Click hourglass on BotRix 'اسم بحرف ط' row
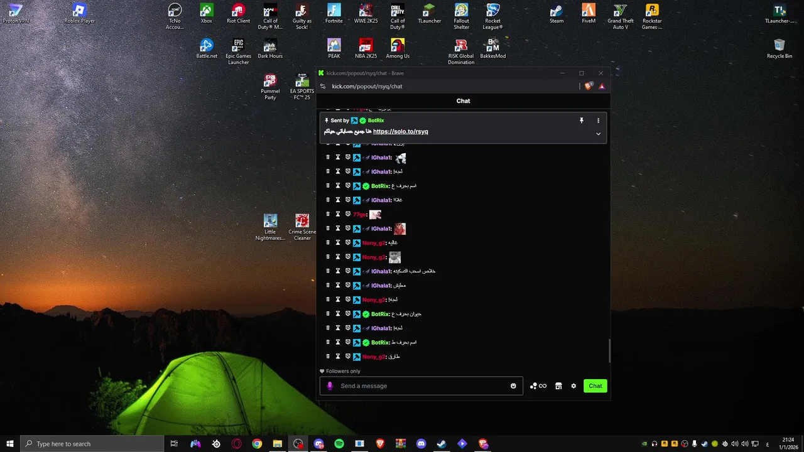This screenshot has width=804, height=452. coord(338,342)
